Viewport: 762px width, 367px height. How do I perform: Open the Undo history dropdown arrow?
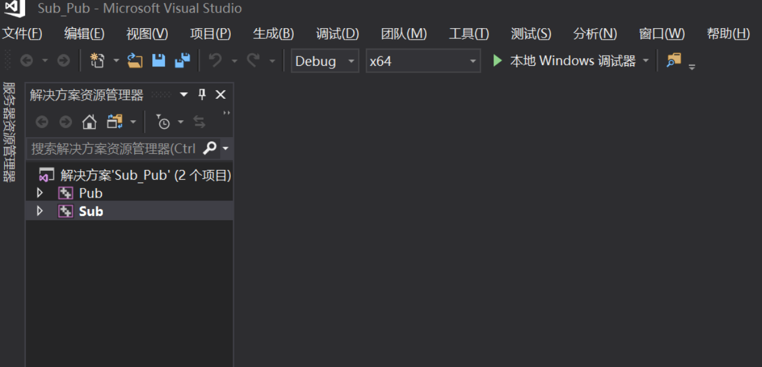tap(234, 61)
